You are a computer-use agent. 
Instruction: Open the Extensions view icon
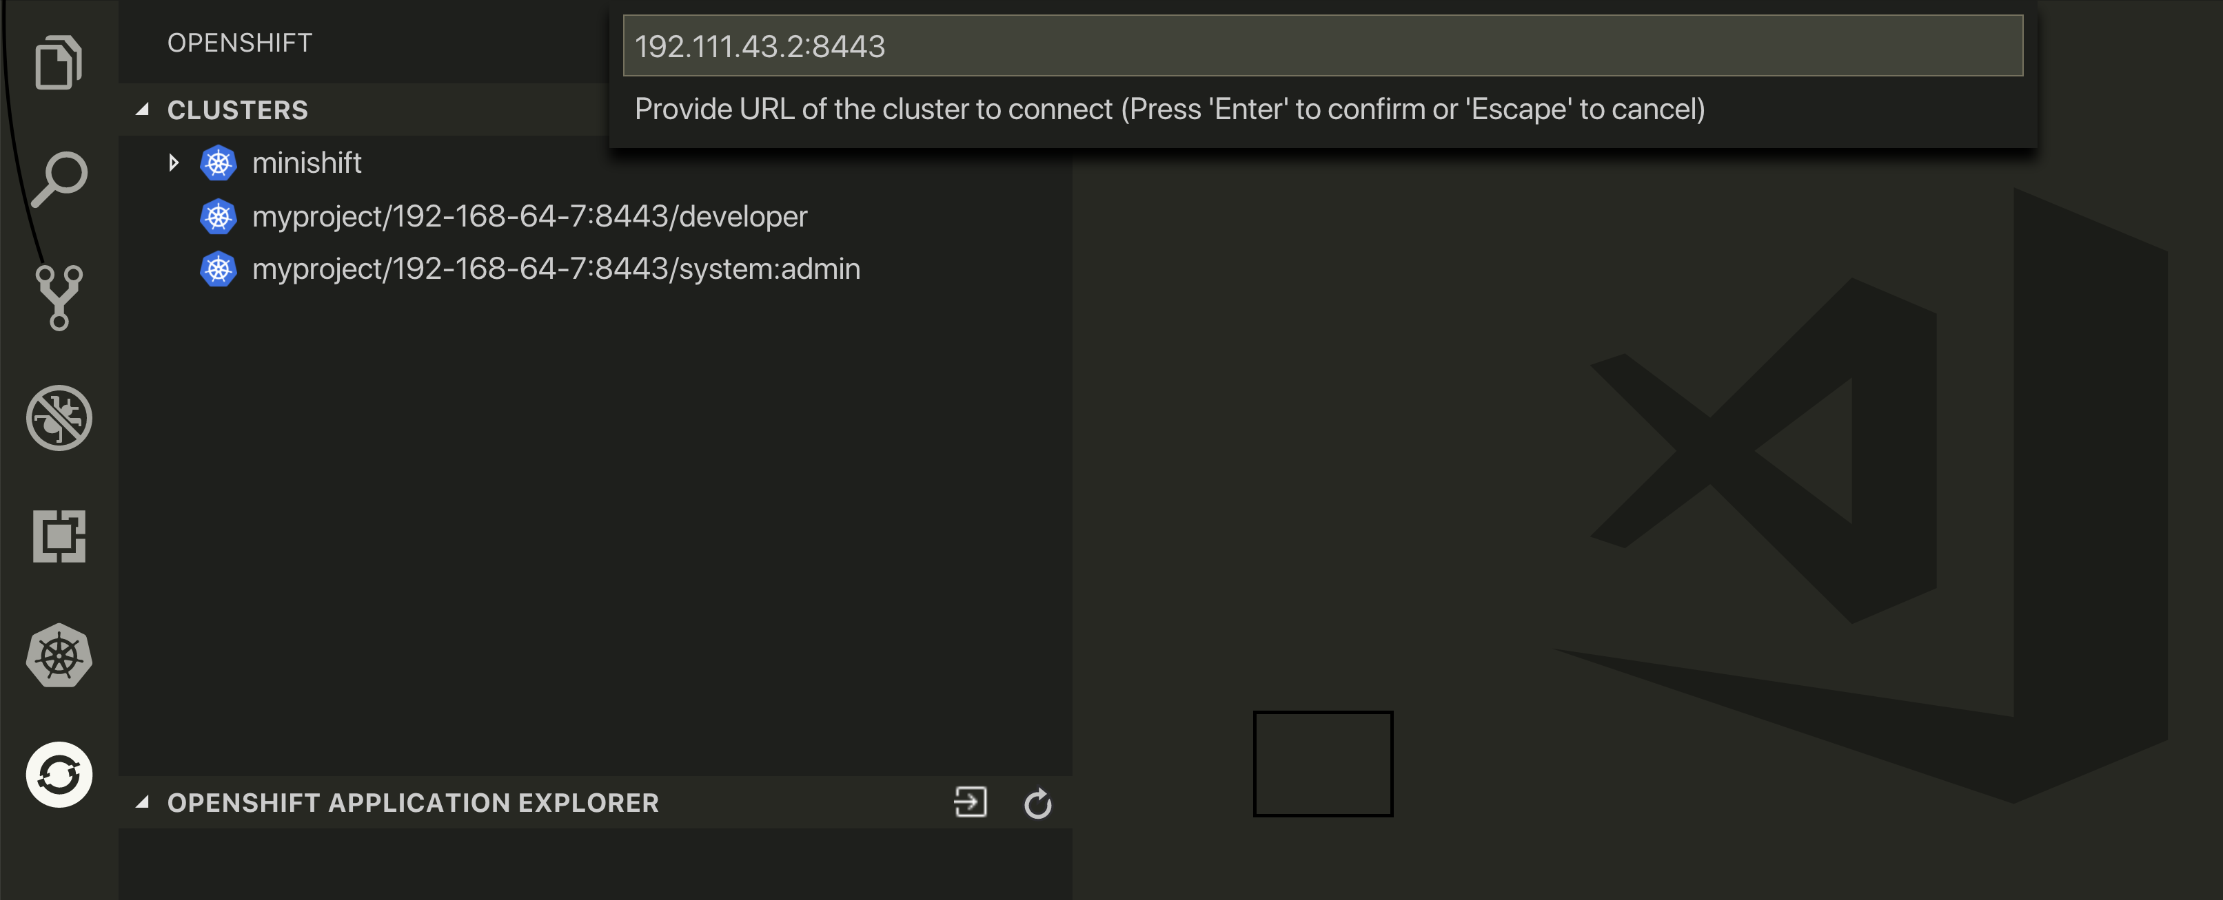pos(59,536)
